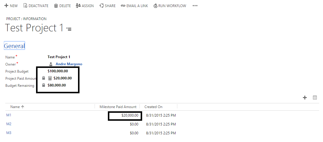
Task: Click the New record plus icon
Action: point(6,6)
